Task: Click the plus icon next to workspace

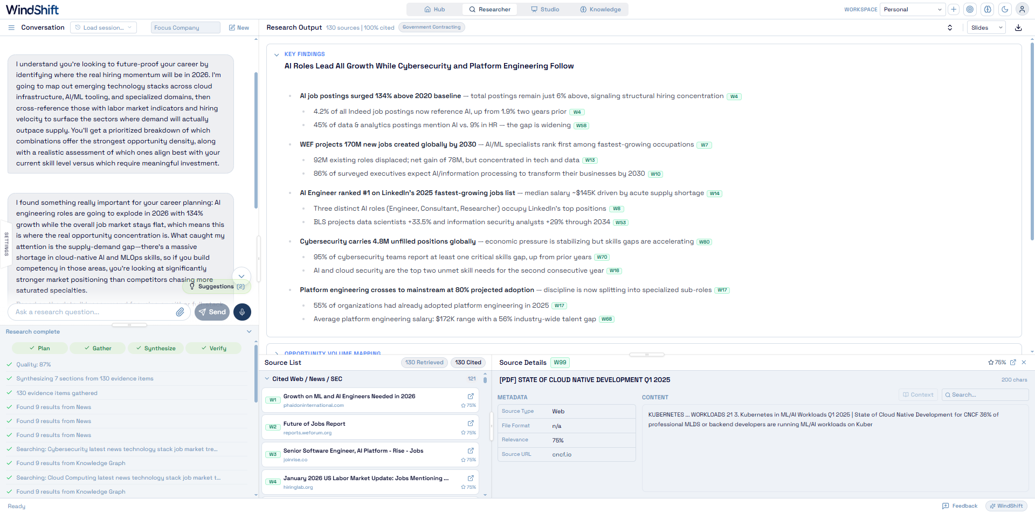Action: pyautogui.click(x=954, y=9)
